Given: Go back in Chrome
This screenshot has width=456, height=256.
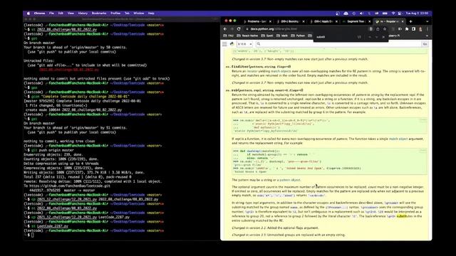Looking at the screenshot, I should click(225, 29).
